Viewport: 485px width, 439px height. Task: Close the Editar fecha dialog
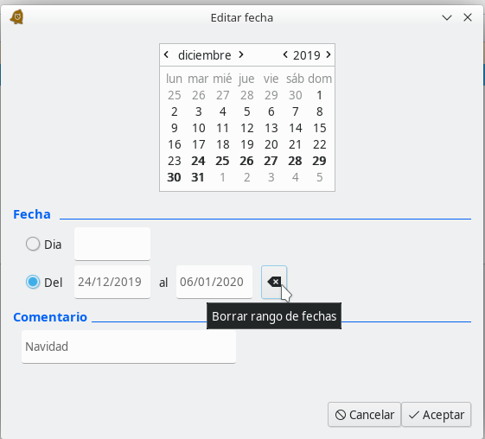pyautogui.click(x=468, y=17)
